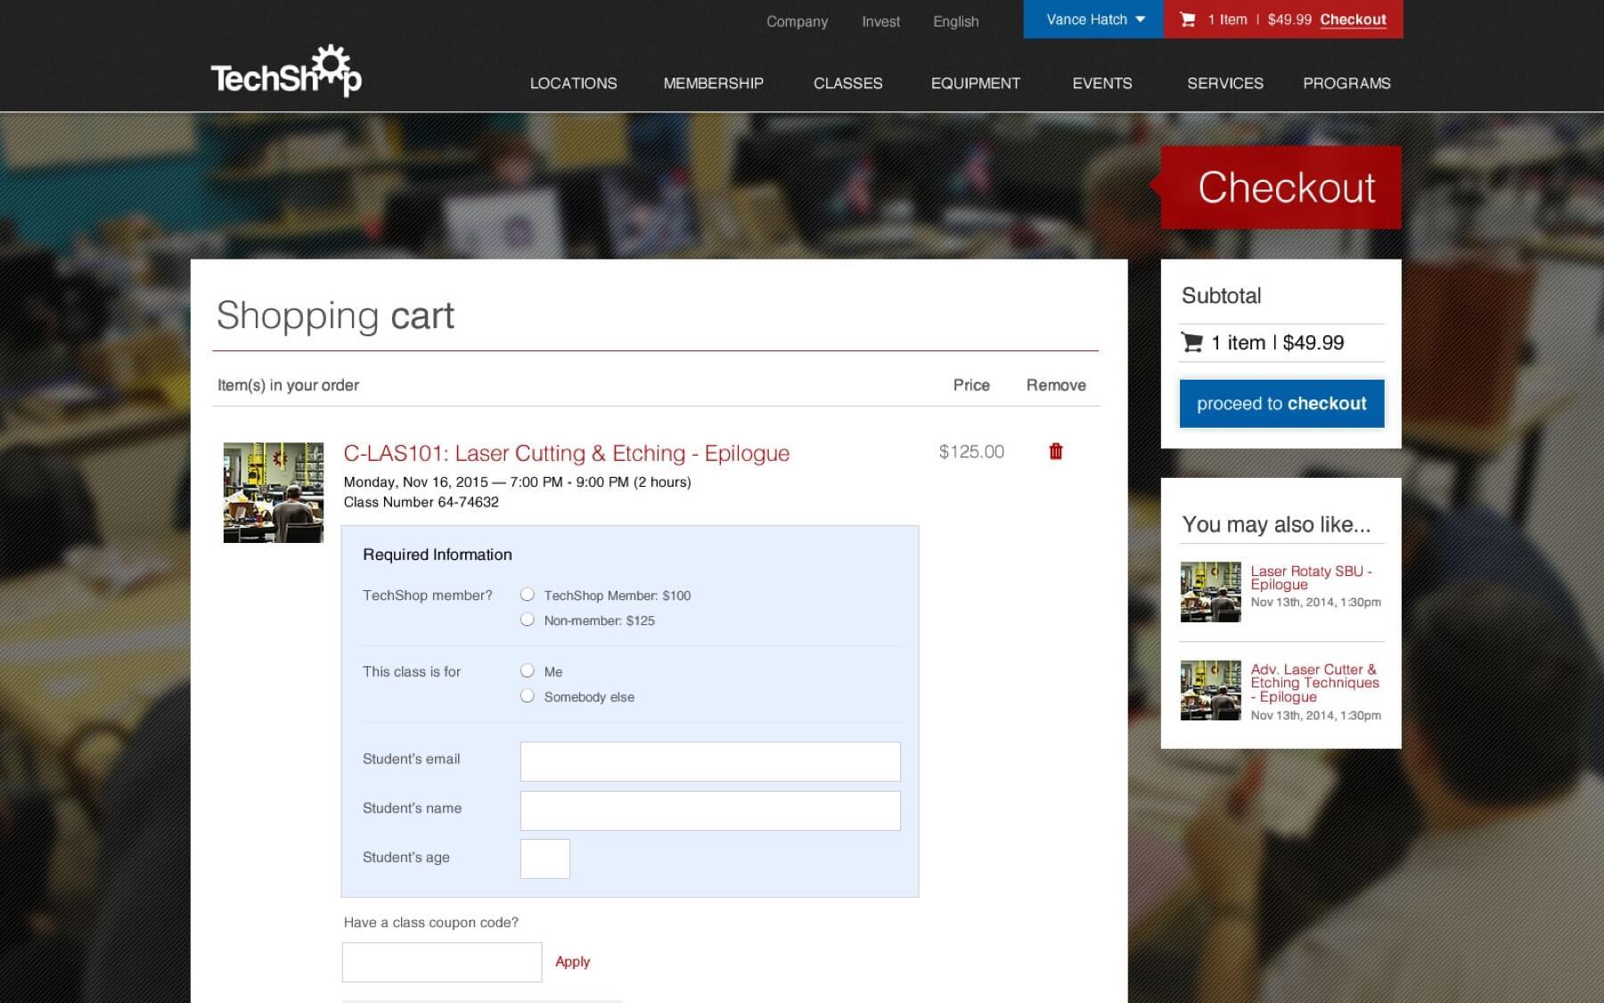Open Laser Rotaty SBU - Epilogue link
The height and width of the screenshot is (1003, 1604).
point(1311,578)
